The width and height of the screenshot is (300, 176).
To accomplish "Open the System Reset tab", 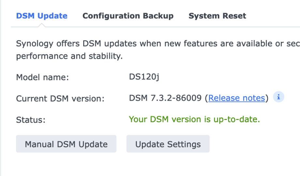I will tap(217, 16).
